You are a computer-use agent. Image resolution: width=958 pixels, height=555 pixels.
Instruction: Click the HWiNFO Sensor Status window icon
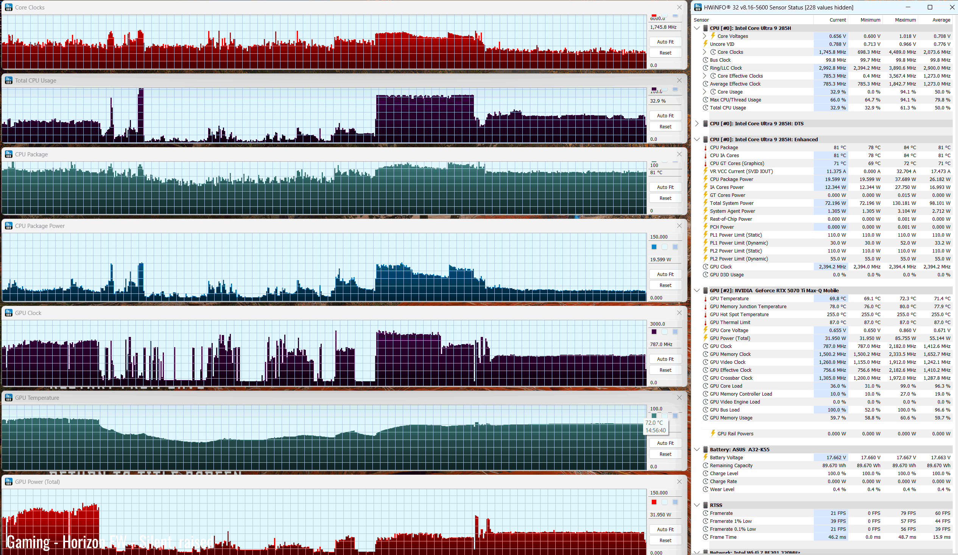[x=698, y=7]
